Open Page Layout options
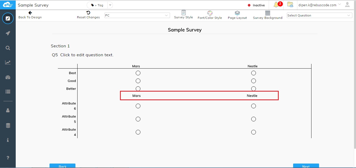This screenshot has height=168, width=356. pos(237,15)
